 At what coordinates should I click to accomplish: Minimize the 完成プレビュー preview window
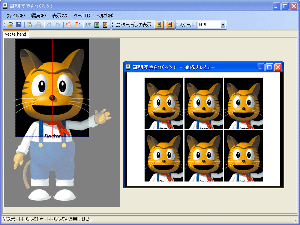tap(260, 67)
